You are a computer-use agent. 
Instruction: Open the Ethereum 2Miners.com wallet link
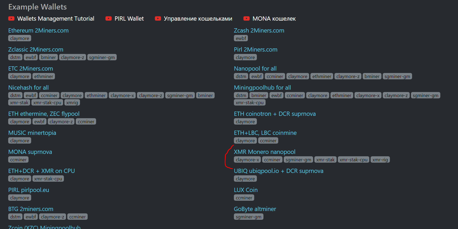[x=38, y=30]
